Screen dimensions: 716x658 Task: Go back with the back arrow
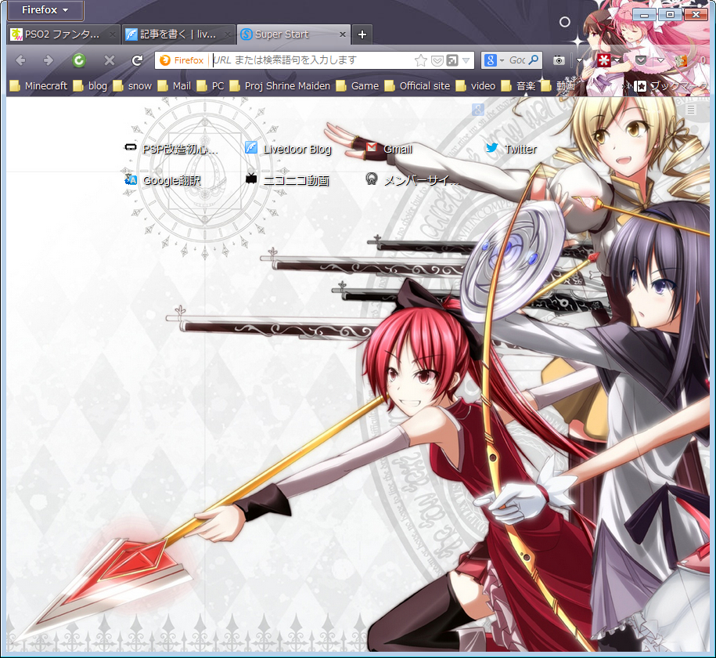21,60
